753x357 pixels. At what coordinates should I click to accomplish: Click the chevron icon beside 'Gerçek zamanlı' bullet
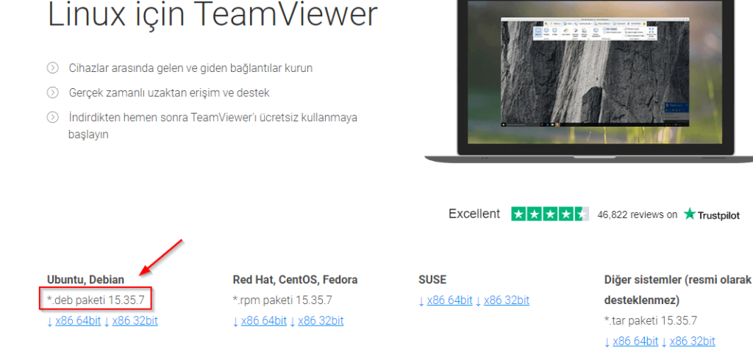tap(52, 93)
